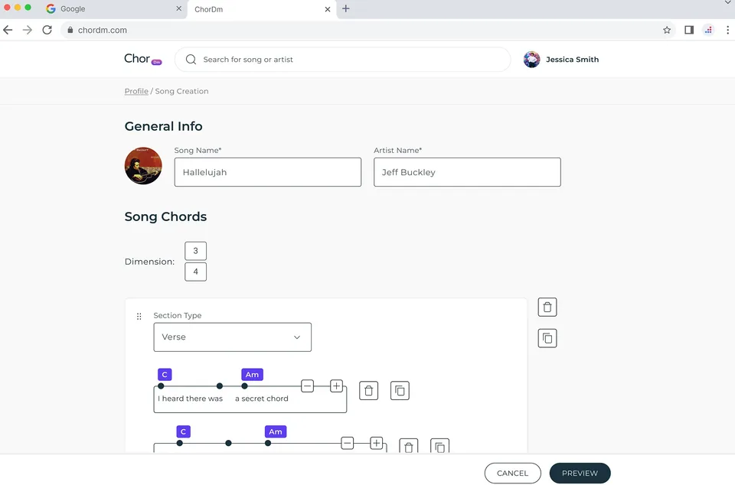This screenshot has width=735, height=485.
Task: Click the PREVIEW button
Action: click(580, 474)
